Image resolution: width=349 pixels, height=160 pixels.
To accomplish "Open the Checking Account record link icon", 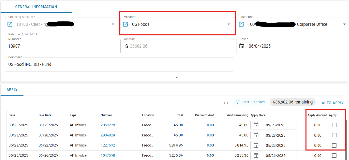I will tap(10, 24).
